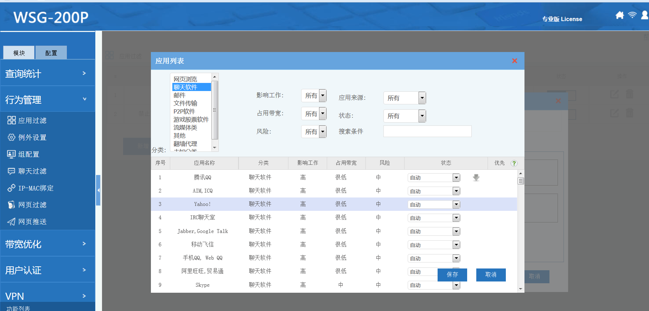
Task: Collapse the left sidebar with handle
Action: 98,190
